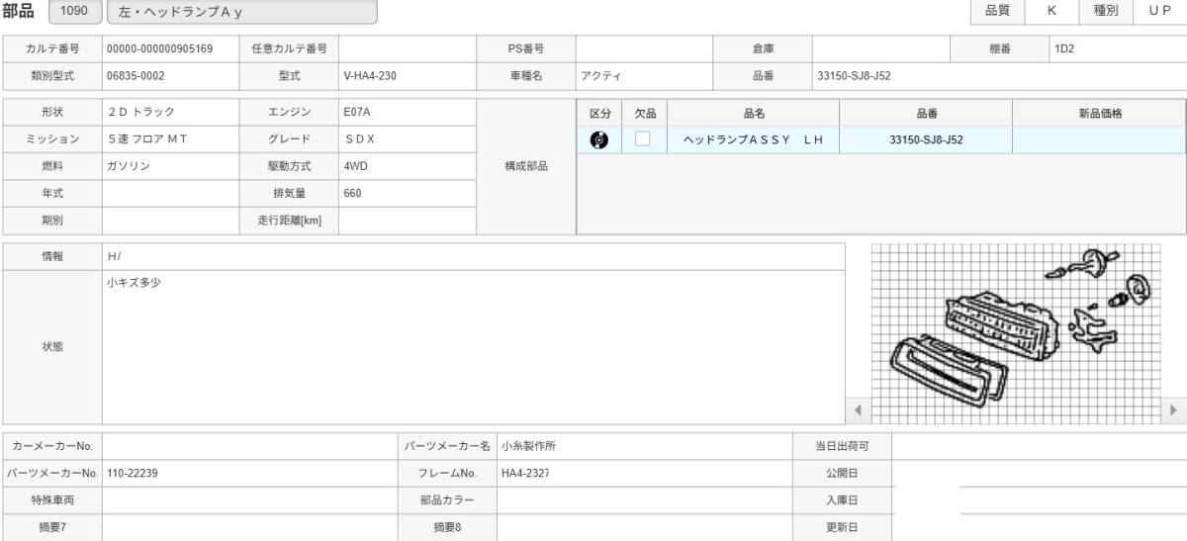Image resolution: width=1187 pixels, height=541 pixels.
Task: Click the empty 新品価格 cell in parts row
Action: [x=1099, y=140]
